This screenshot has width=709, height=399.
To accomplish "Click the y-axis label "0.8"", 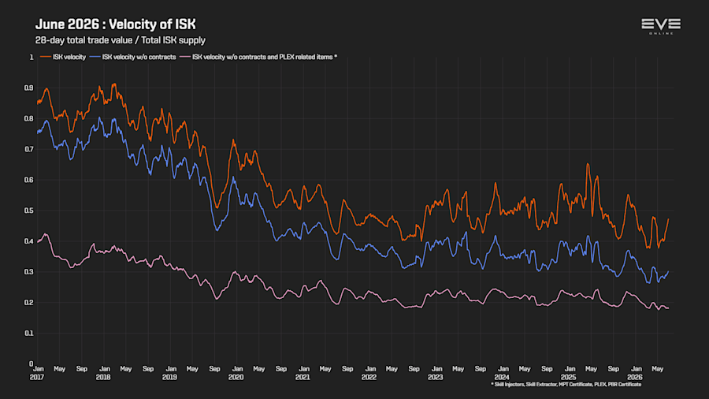I will click(29, 119).
